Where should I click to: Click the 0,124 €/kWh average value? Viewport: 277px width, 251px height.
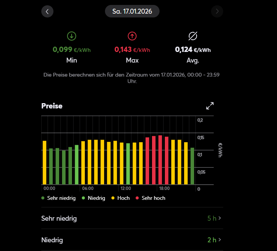[193, 50]
